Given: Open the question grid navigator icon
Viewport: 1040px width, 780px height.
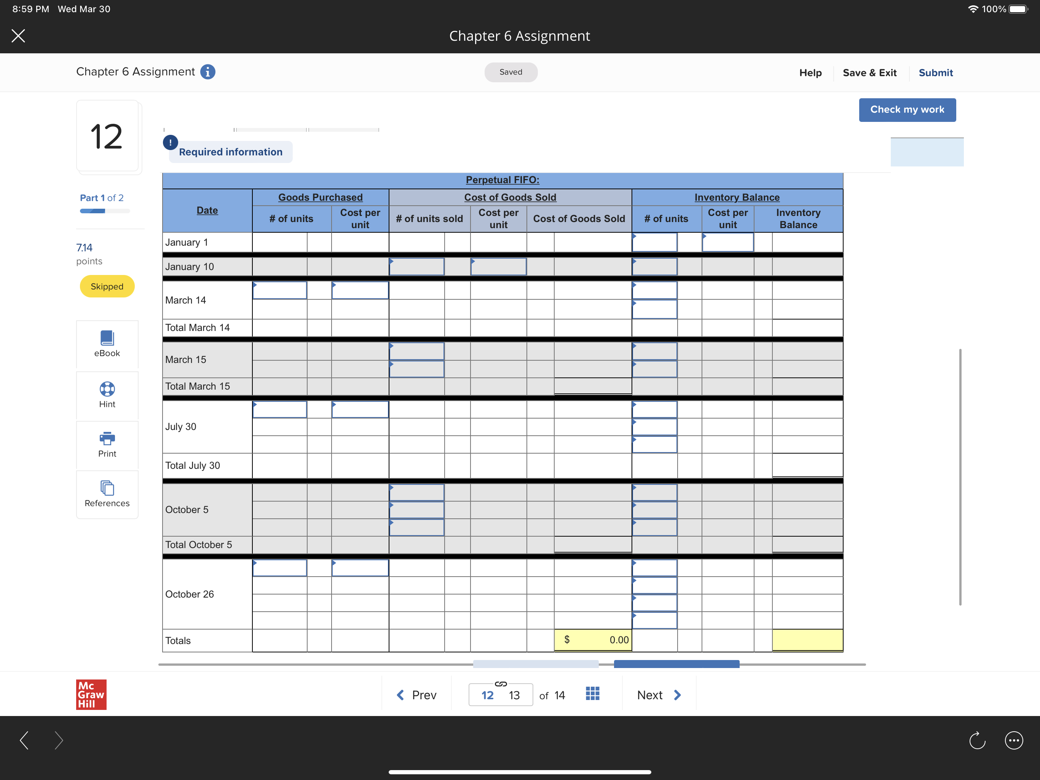Looking at the screenshot, I should 592,694.
